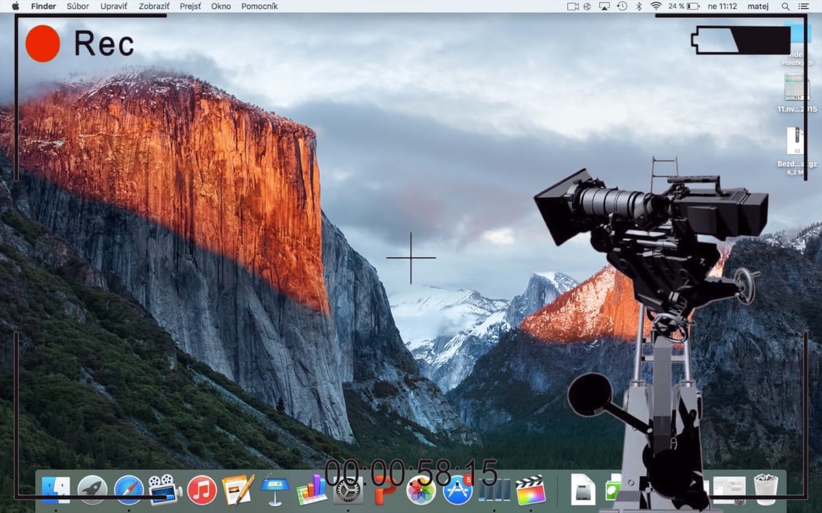Open the minimized windows stack beside Trash

(729, 490)
